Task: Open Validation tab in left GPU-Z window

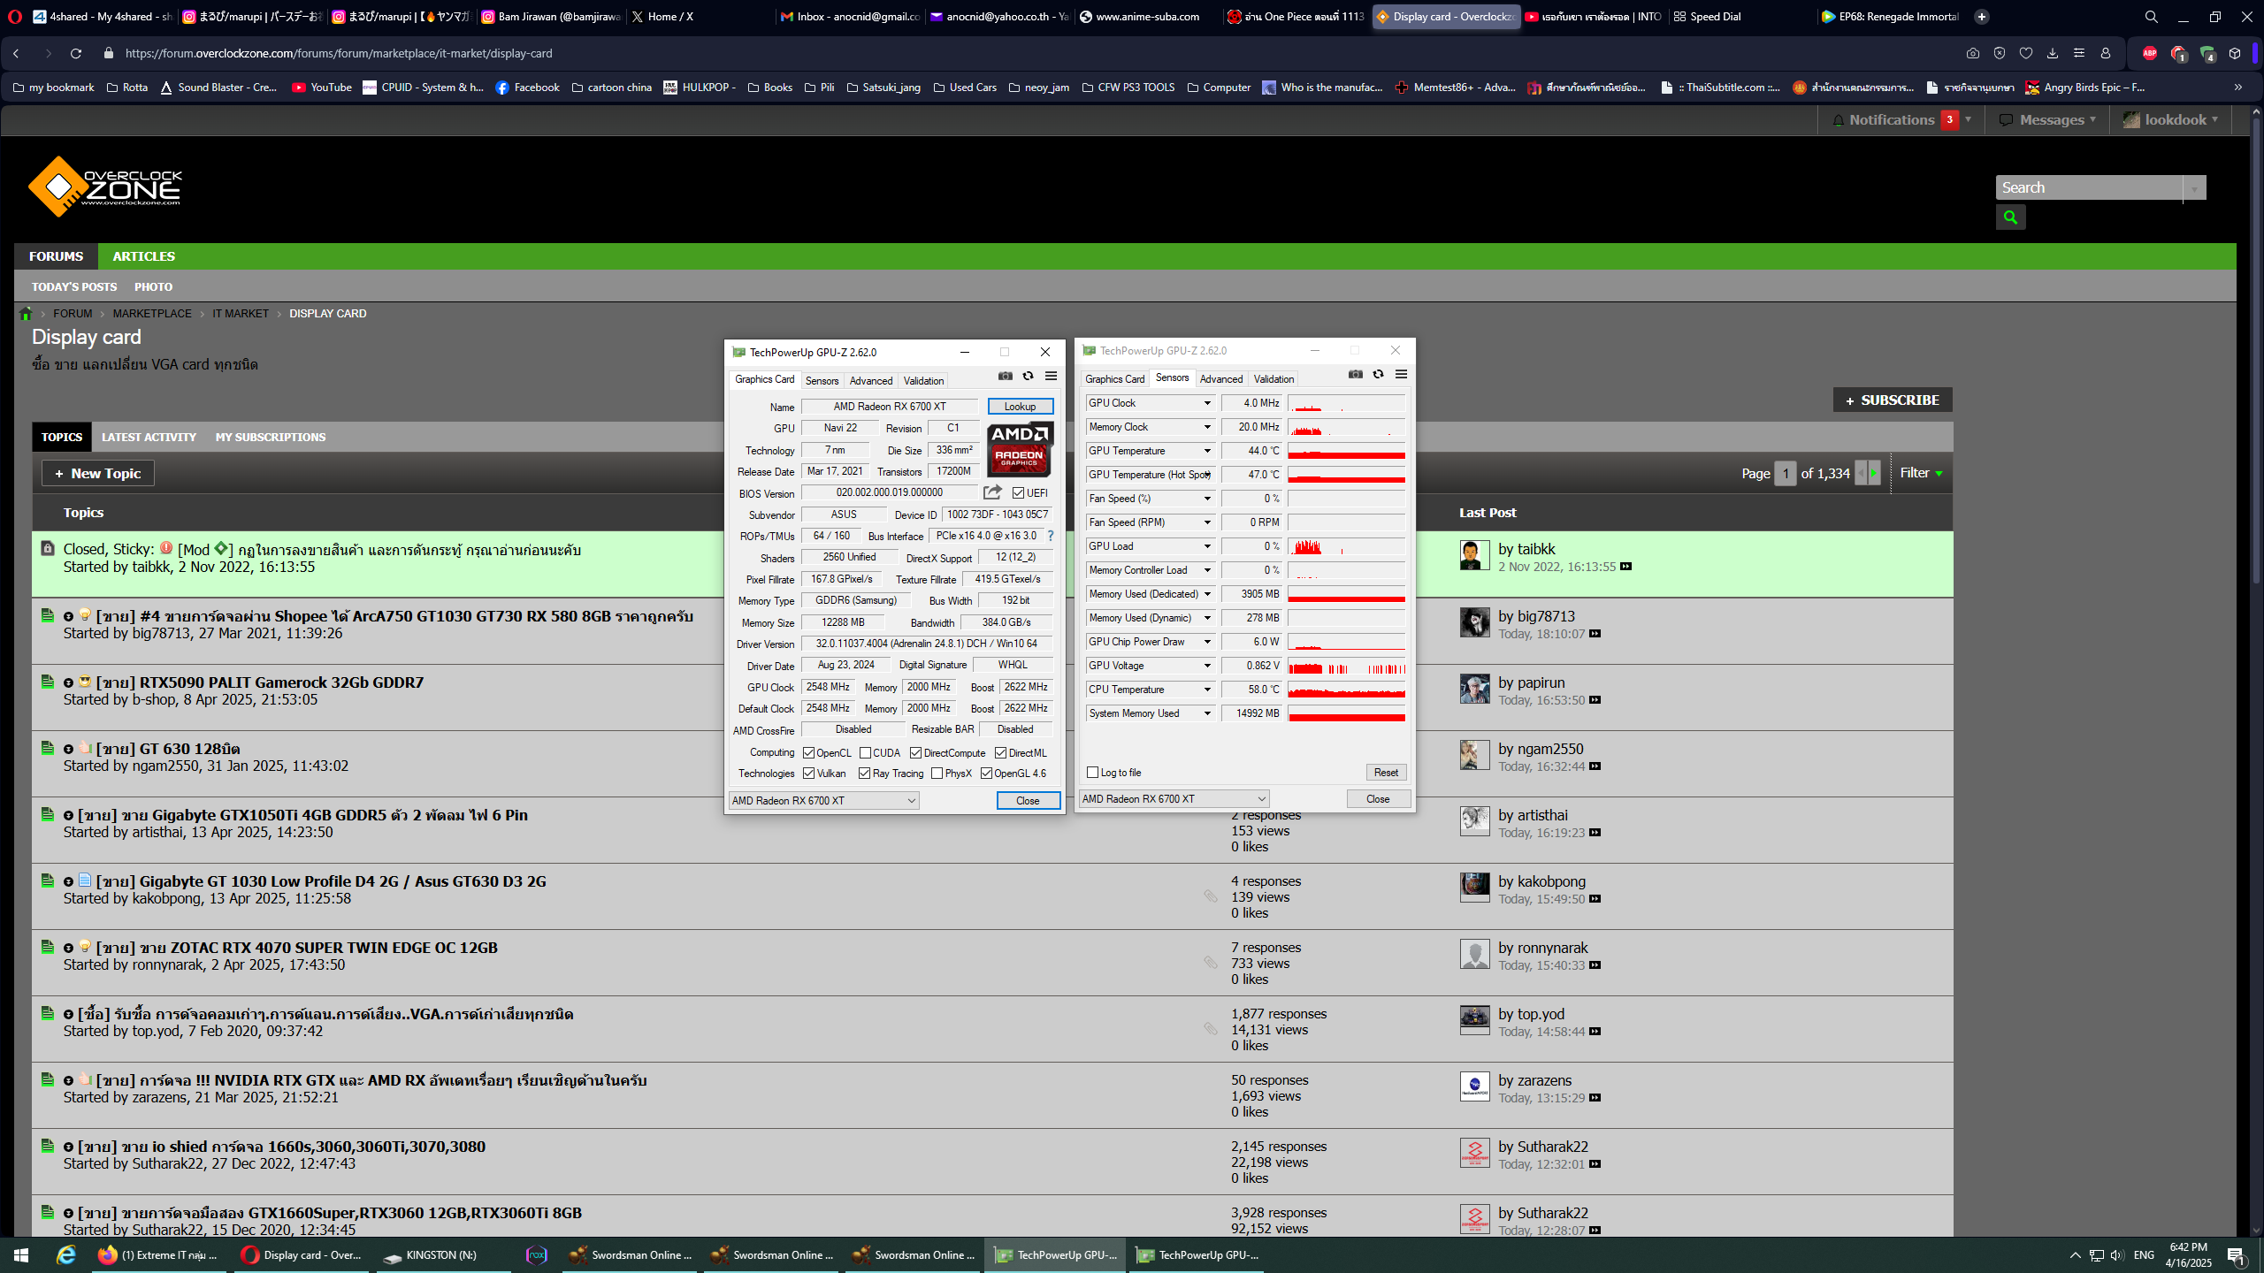Action: coord(923,381)
